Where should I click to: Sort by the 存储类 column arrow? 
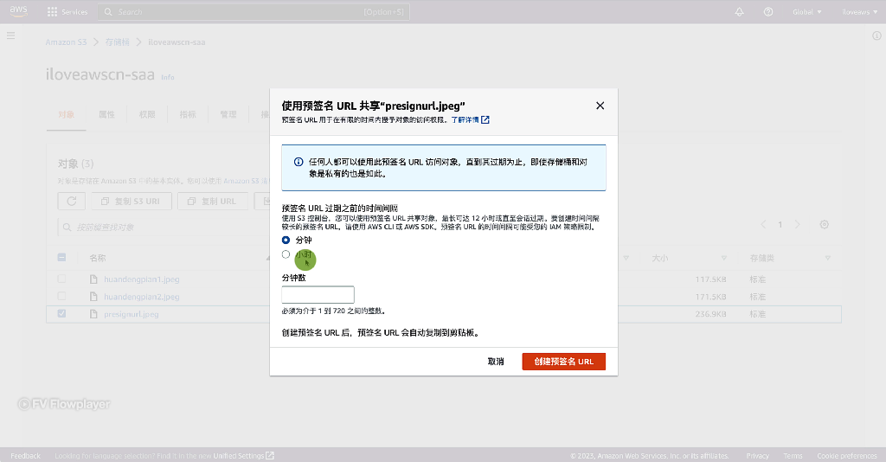827,258
